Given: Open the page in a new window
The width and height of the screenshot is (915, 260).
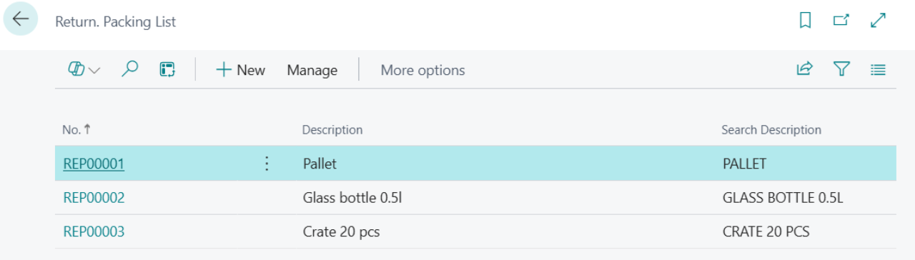Looking at the screenshot, I should click(x=841, y=21).
